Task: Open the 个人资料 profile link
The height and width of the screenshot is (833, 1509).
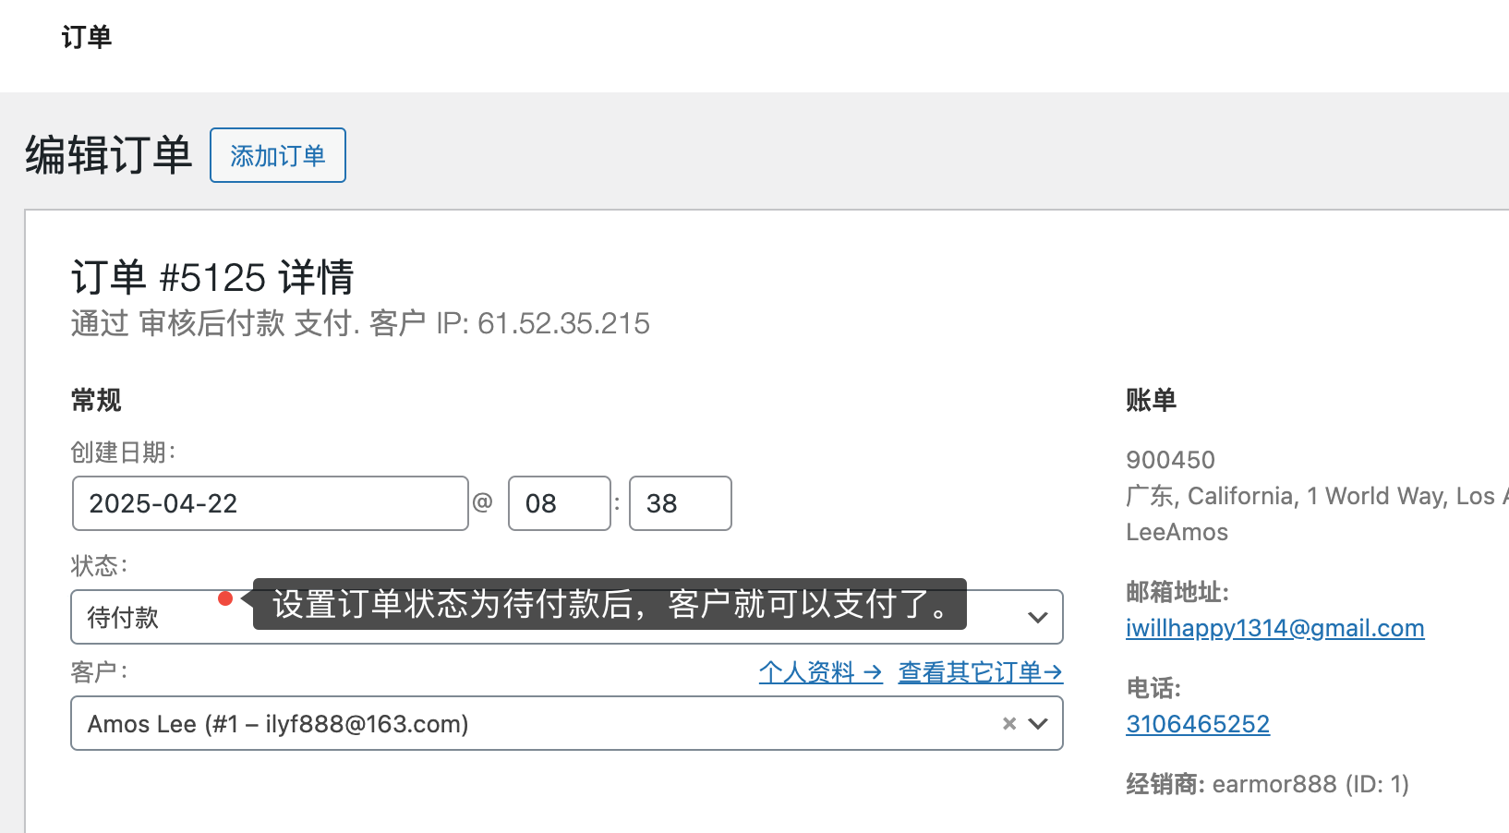Action: pyautogui.click(x=819, y=672)
